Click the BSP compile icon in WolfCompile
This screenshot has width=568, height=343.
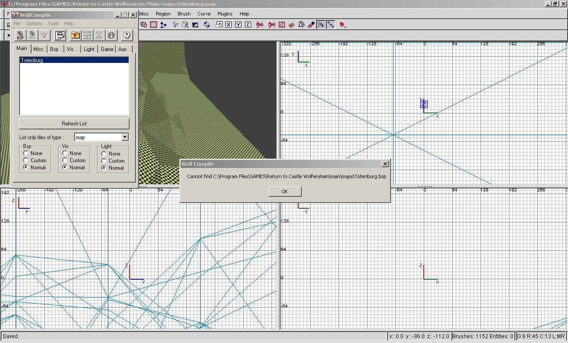pos(20,35)
